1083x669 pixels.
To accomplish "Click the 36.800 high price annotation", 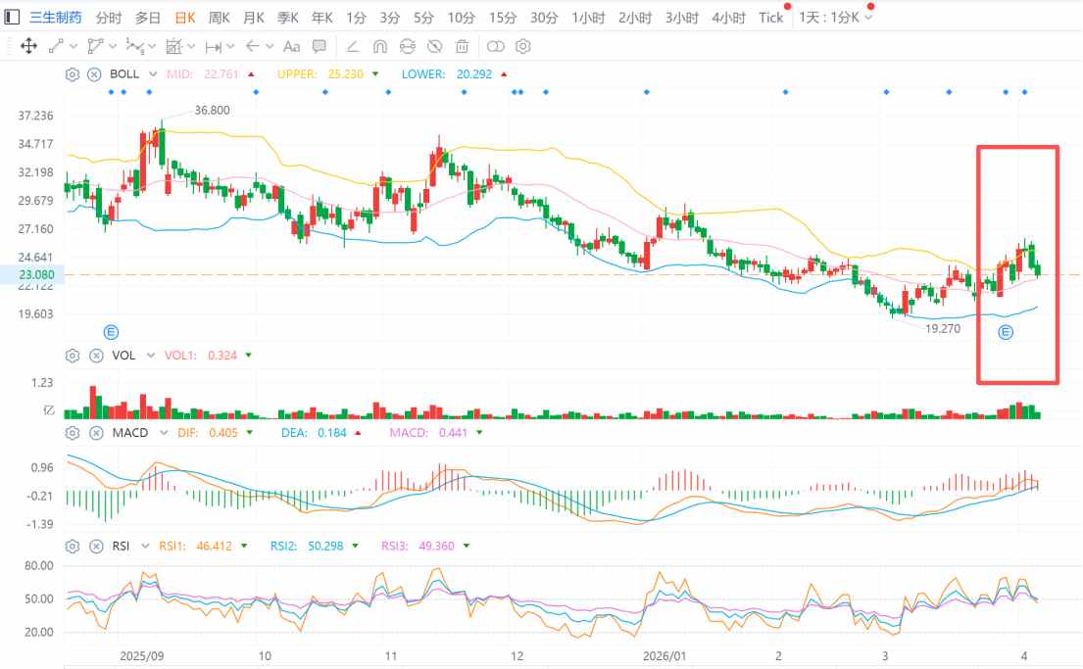I will (x=212, y=111).
